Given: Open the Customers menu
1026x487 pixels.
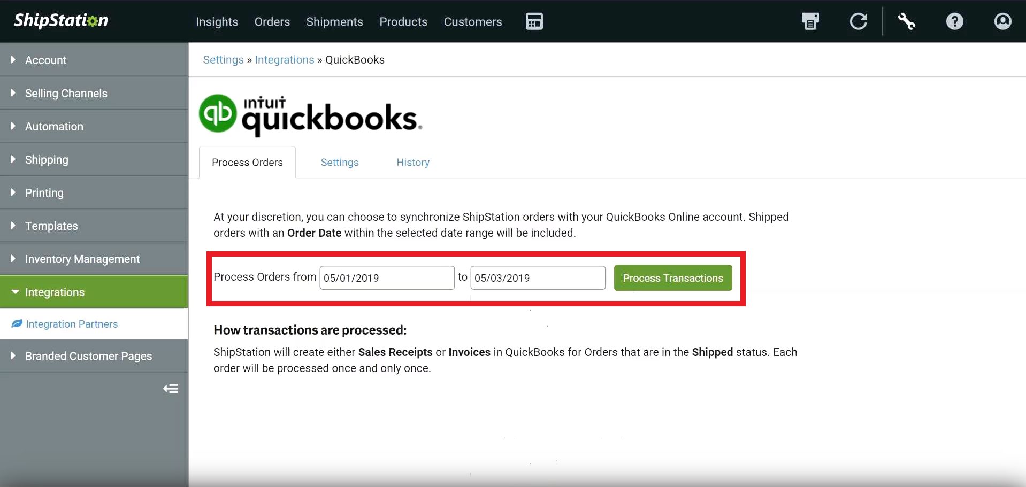Looking at the screenshot, I should (473, 22).
